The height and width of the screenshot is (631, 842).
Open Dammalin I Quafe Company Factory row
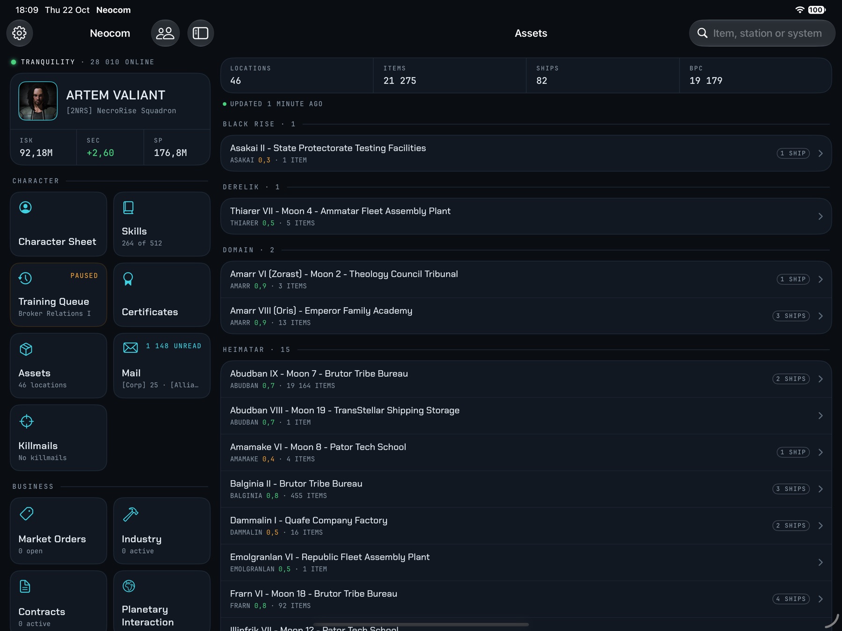coord(526,526)
